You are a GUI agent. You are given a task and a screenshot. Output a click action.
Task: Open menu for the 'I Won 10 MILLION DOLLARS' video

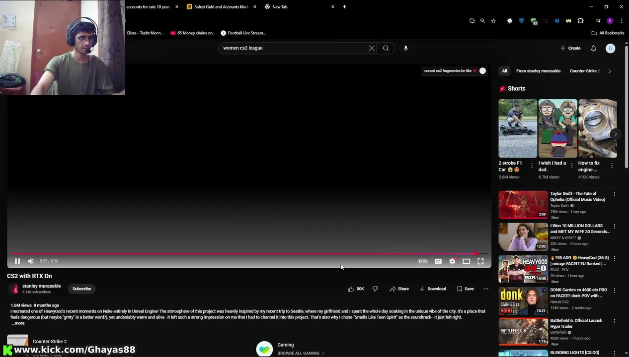pyautogui.click(x=614, y=226)
